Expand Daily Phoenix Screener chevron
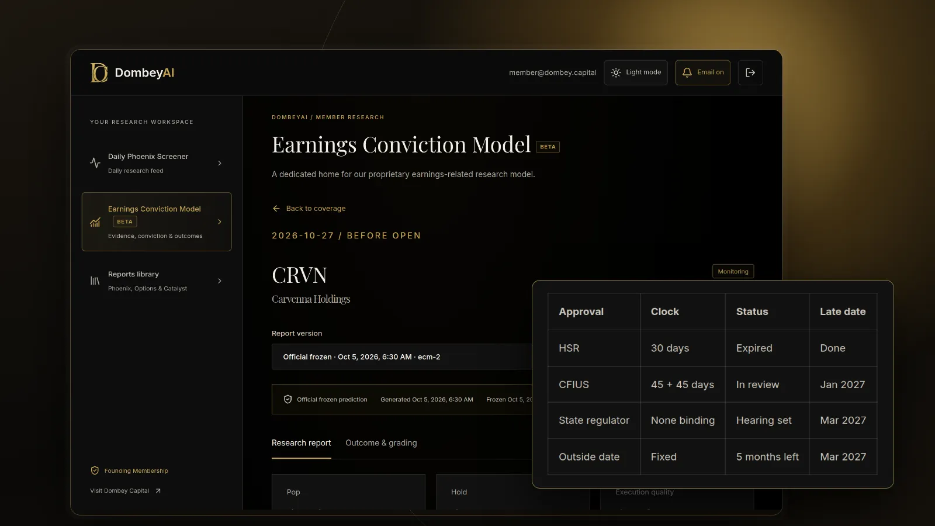This screenshot has width=935, height=526. pos(220,163)
